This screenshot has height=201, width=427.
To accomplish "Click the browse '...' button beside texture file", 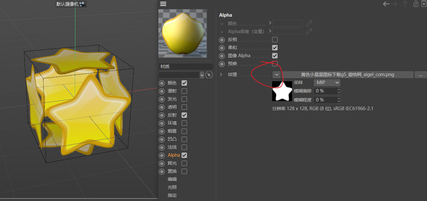I will coord(421,74).
